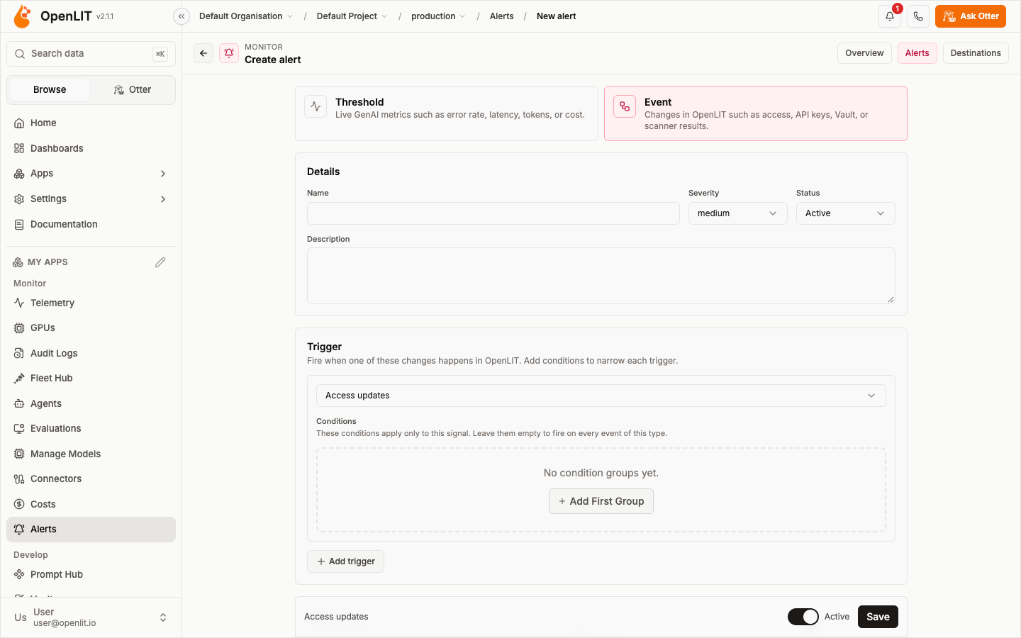Image resolution: width=1021 pixels, height=638 pixels.
Task: Select the Threshold alert type card
Action: tap(447, 113)
